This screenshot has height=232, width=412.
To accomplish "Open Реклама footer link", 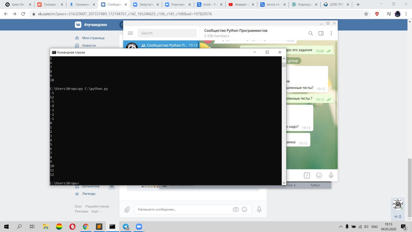I will (x=81, y=212).
